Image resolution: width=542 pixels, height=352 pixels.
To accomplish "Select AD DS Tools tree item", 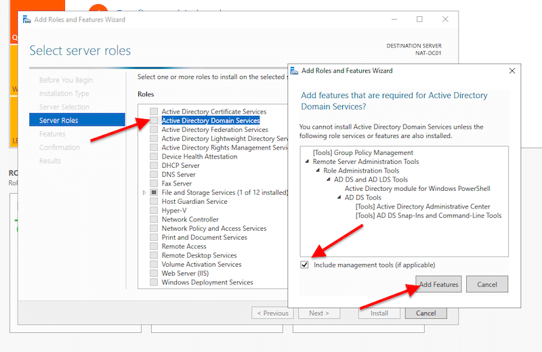I will (x=362, y=197).
